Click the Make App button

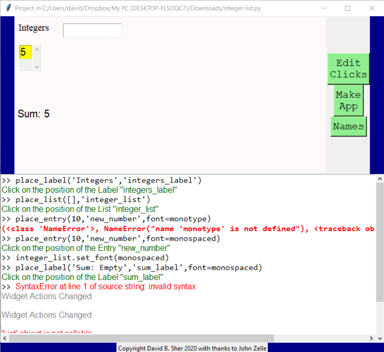[x=348, y=100]
